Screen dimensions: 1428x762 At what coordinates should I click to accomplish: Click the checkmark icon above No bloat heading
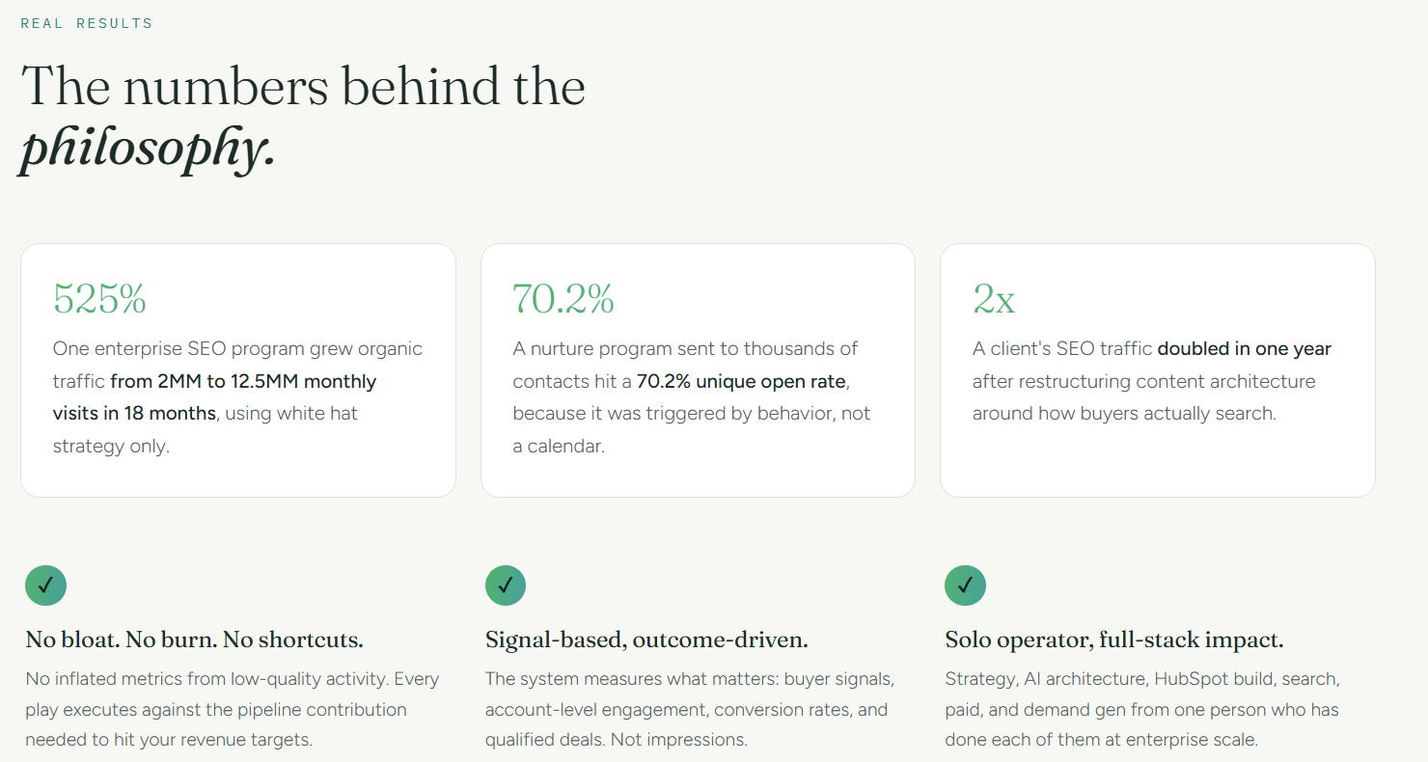[45, 585]
